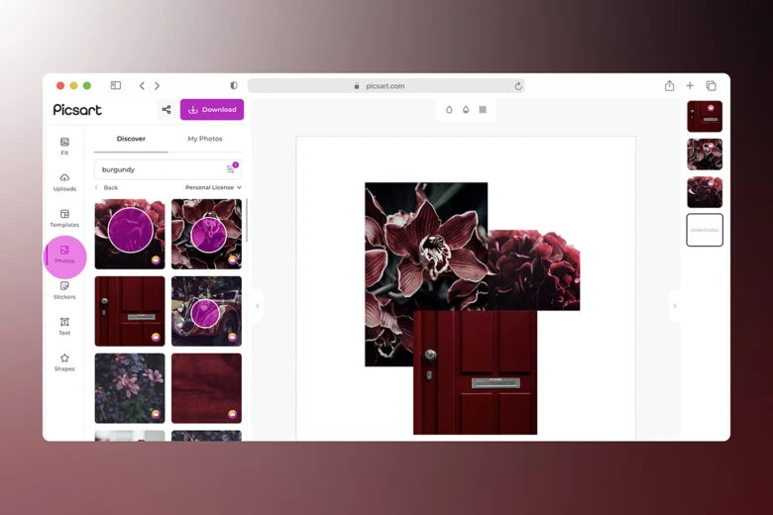Switch to the My Photos tab
The image size is (773, 515).
(205, 139)
